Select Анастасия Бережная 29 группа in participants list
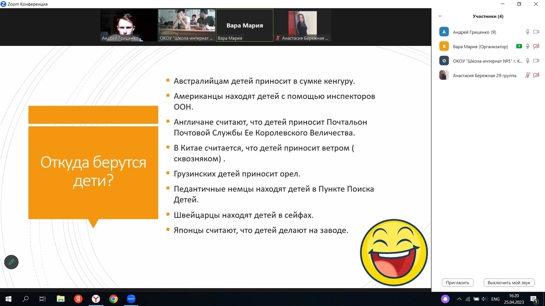The height and width of the screenshot is (306, 545). tap(484, 76)
